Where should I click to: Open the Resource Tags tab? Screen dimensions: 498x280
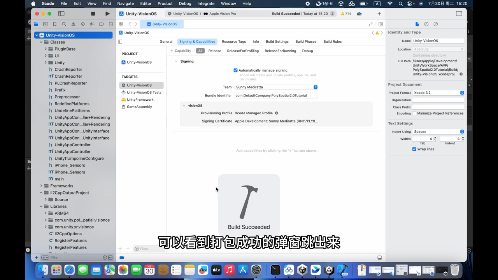[234, 42]
